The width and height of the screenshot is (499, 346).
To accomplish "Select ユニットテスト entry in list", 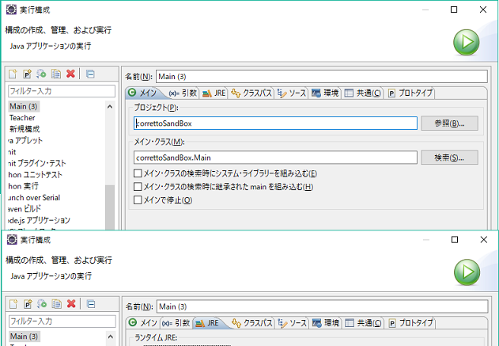I will (x=35, y=175).
